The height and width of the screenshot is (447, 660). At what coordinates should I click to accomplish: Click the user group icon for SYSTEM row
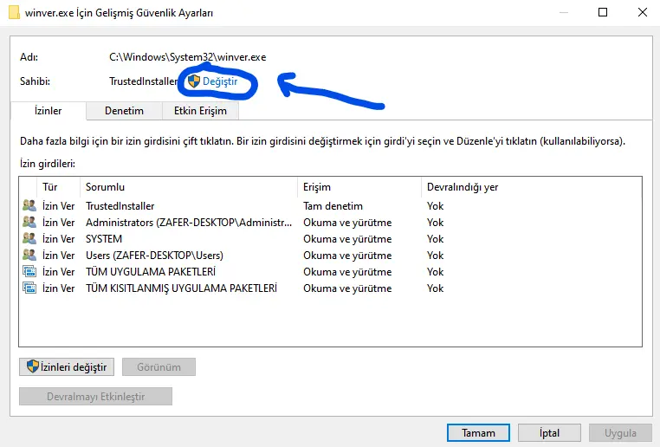[29, 238]
